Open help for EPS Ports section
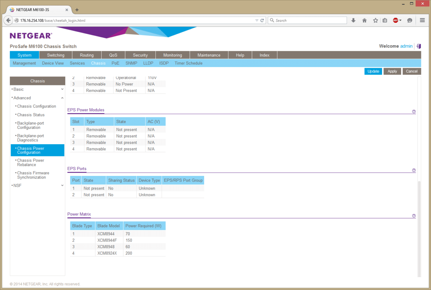The height and width of the screenshot is (290, 431). click(x=414, y=170)
